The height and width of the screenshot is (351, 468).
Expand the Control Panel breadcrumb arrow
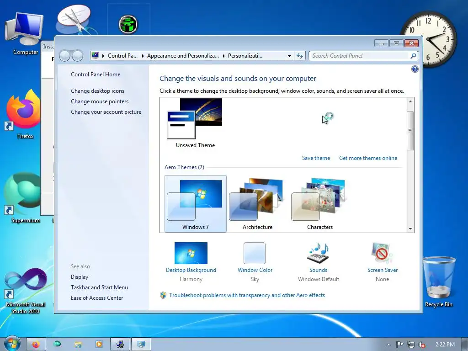point(143,56)
